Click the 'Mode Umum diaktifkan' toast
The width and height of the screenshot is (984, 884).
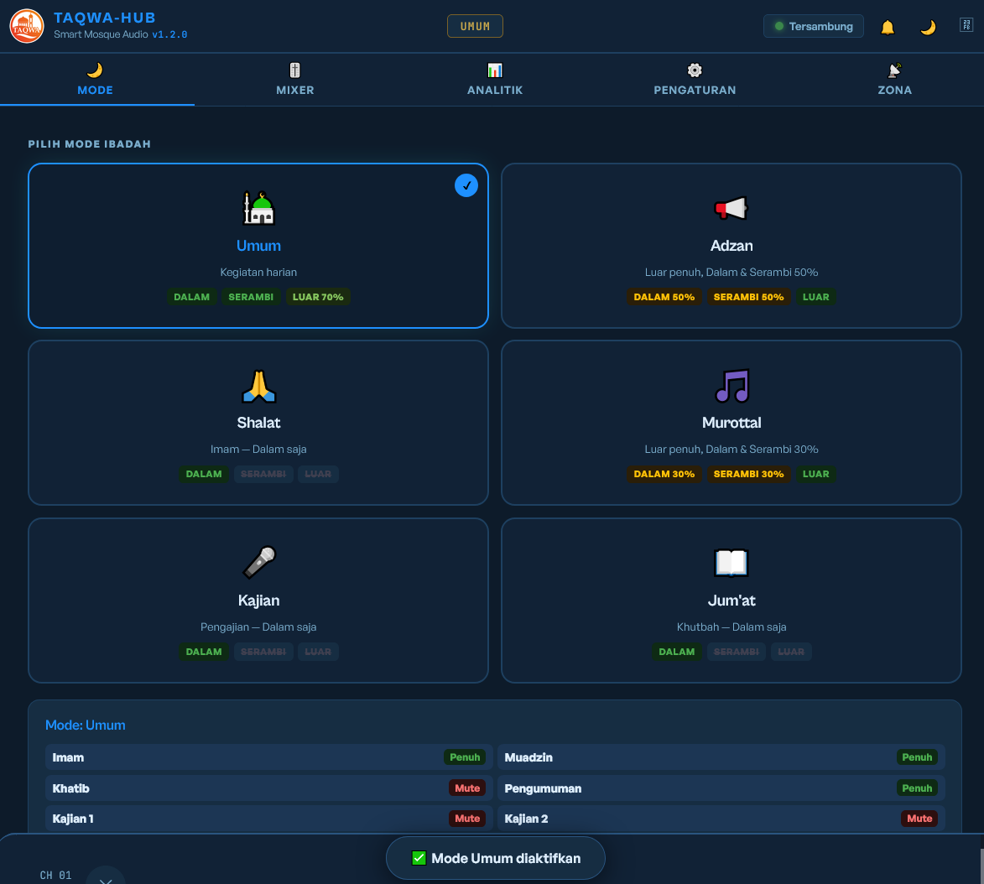(x=496, y=858)
